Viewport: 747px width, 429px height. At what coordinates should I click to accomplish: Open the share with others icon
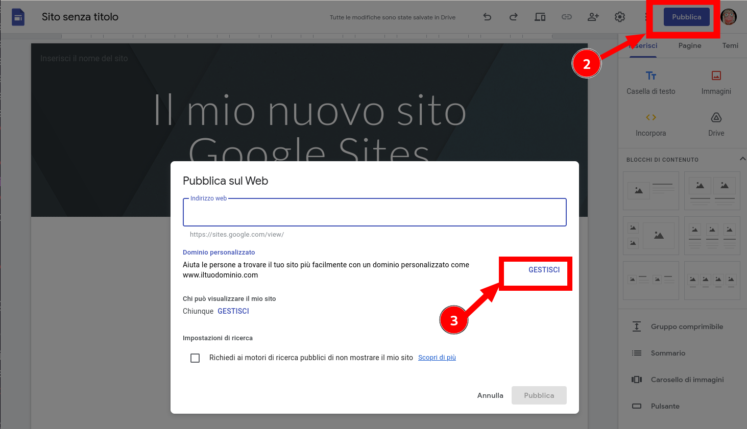[593, 17]
